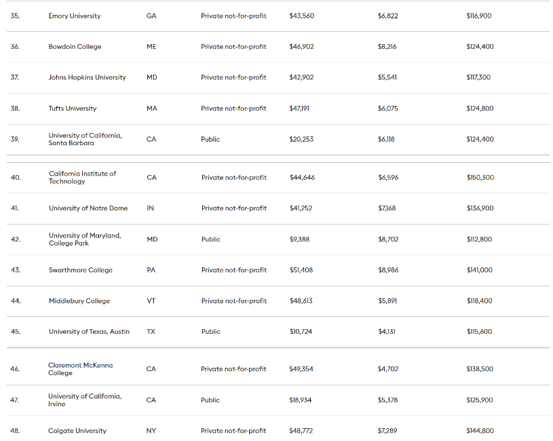This screenshot has height=441, width=553.
Task: Select Johns Hopkins University row
Action: click(x=87, y=77)
